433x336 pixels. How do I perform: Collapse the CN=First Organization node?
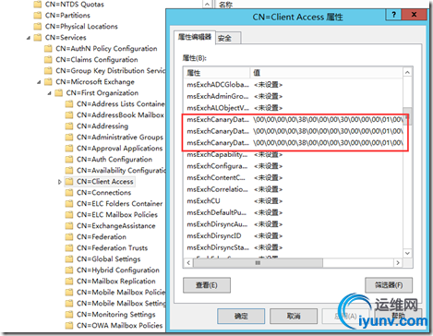click(x=49, y=93)
